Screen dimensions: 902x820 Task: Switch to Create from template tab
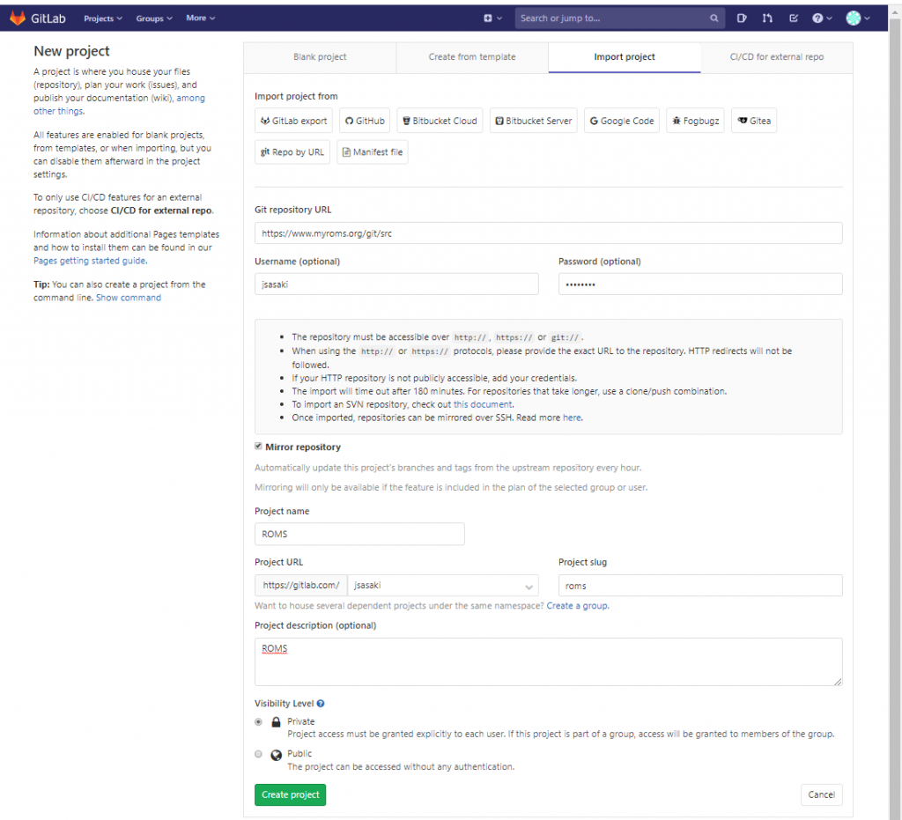pyautogui.click(x=472, y=57)
